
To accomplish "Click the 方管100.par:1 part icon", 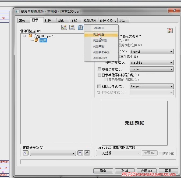I will pyautogui.click(x=30, y=36).
